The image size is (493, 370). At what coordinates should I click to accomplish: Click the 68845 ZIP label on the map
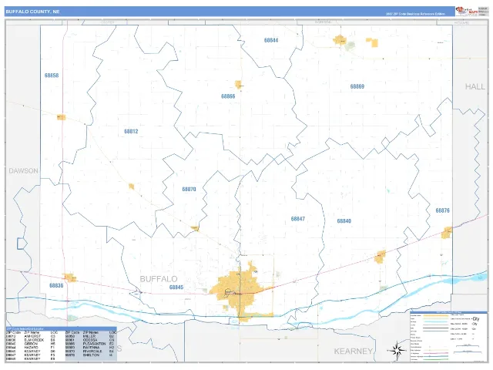pos(176,288)
